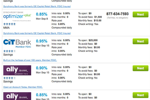Viewport: 150px width, 100px height.
Task: Open 'Built on the heritage of over 100 years' link
Action: [x=30, y=60]
